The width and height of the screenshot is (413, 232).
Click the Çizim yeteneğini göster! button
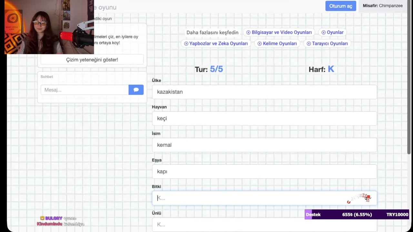(x=92, y=60)
